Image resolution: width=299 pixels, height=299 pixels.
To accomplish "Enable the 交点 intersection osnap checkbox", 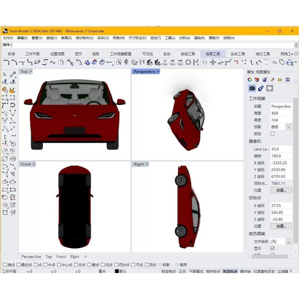I will tap(76, 265).
